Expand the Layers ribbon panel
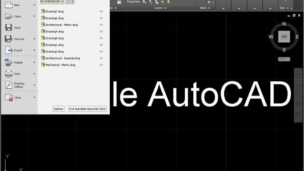This screenshot has width=304, height=171. pos(160,8)
